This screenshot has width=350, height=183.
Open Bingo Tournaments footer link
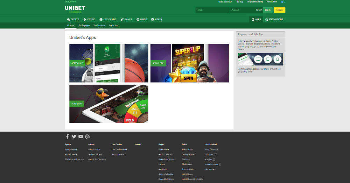pos(167,159)
